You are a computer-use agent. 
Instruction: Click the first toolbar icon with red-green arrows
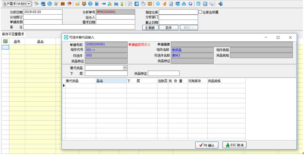tap(36, 4)
